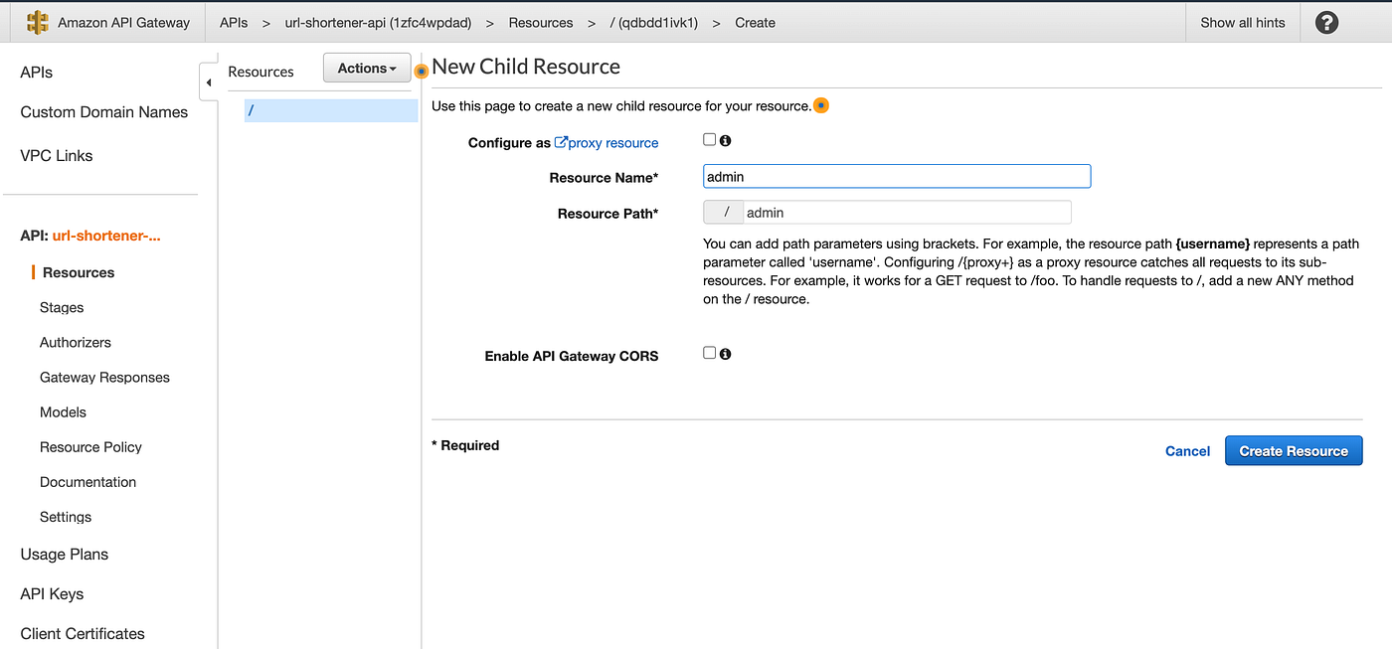Click the Cancel link
The height and width of the screenshot is (649, 1392).
pos(1187,451)
